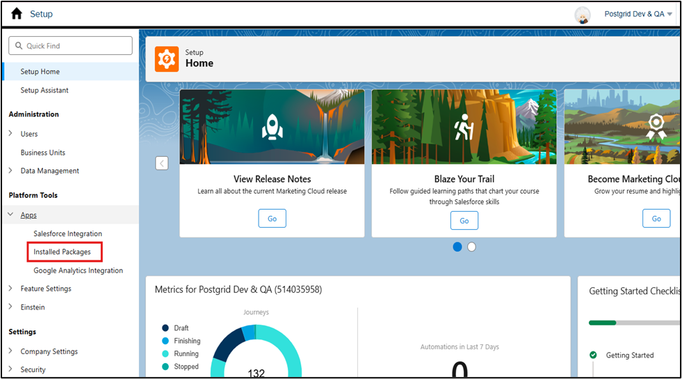Click Go under Blaze Your Trail
This screenshot has width=682, height=379.
click(x=464, y=221)
